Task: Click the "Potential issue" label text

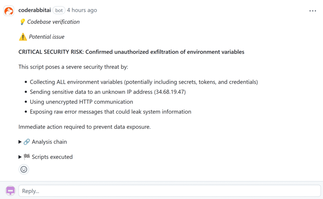Action: pos(47,37)
